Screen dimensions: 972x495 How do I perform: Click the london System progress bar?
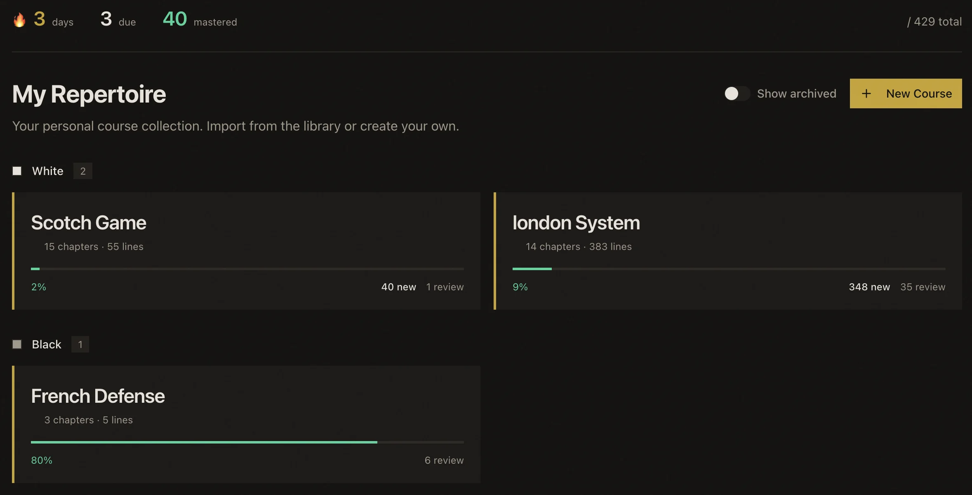click(728, 269)
